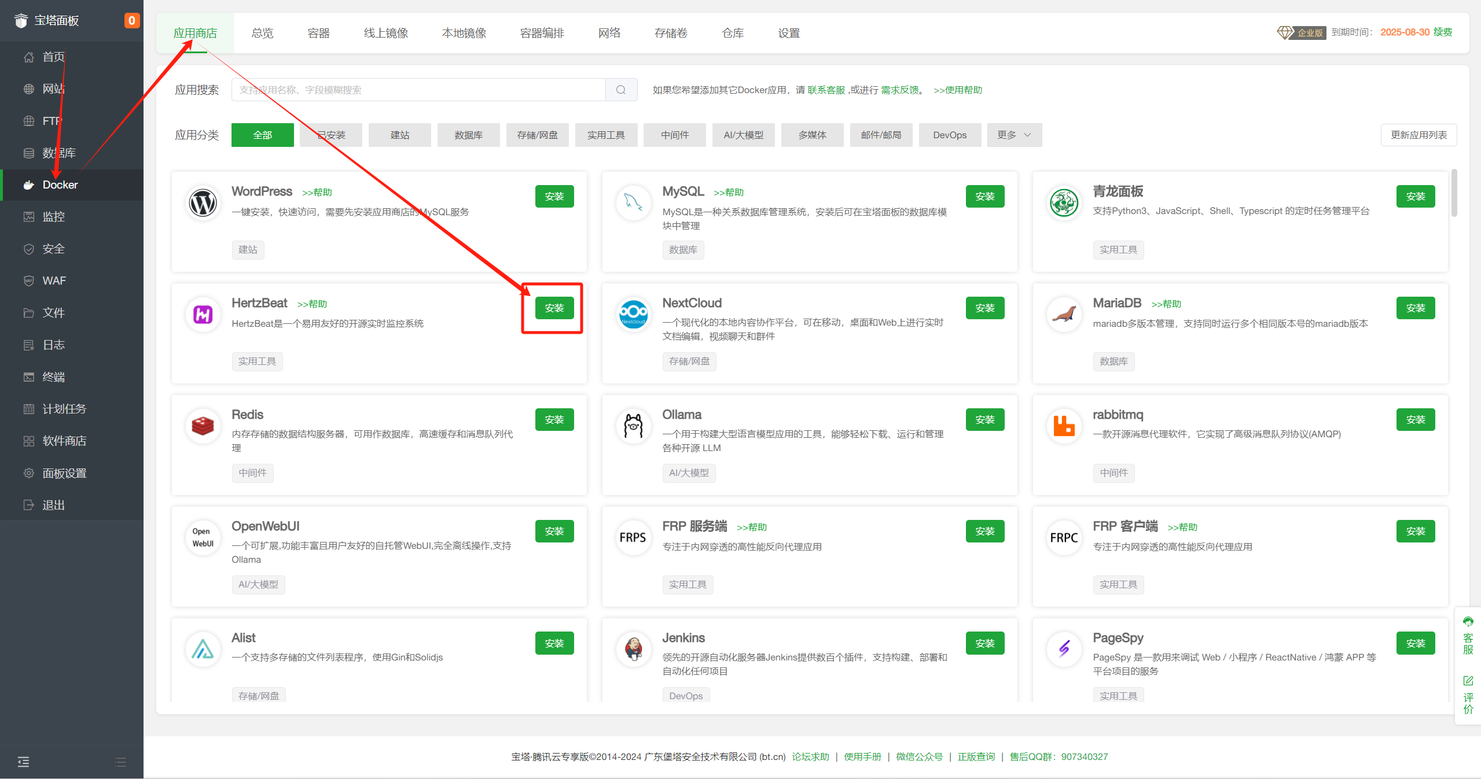Collapse the sidebar with bottom-left menu icon
1481x779 pixels.
pyautogui.click(x=23, y=762)
